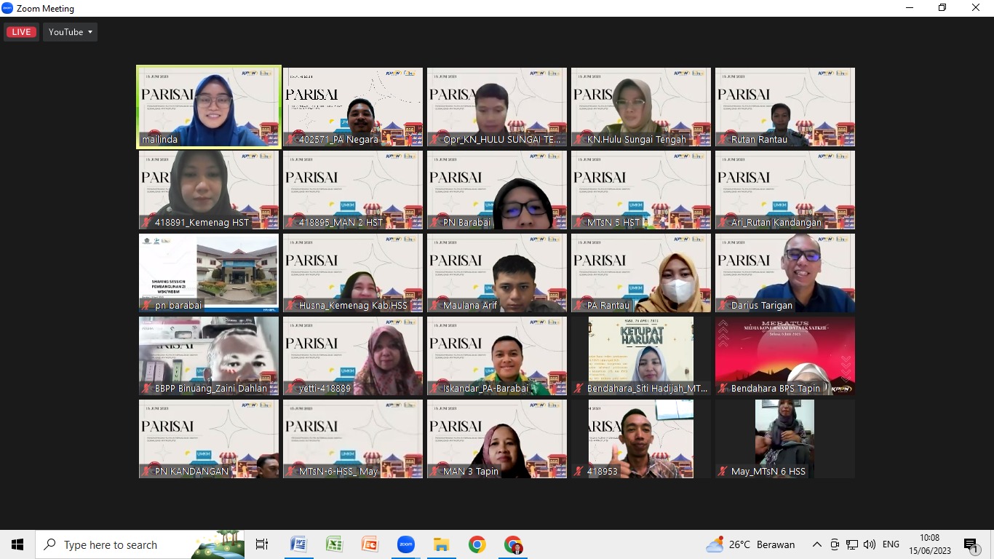Select the Opr_KN_HULU SUNGAI TE... video tile

[497, 107]
